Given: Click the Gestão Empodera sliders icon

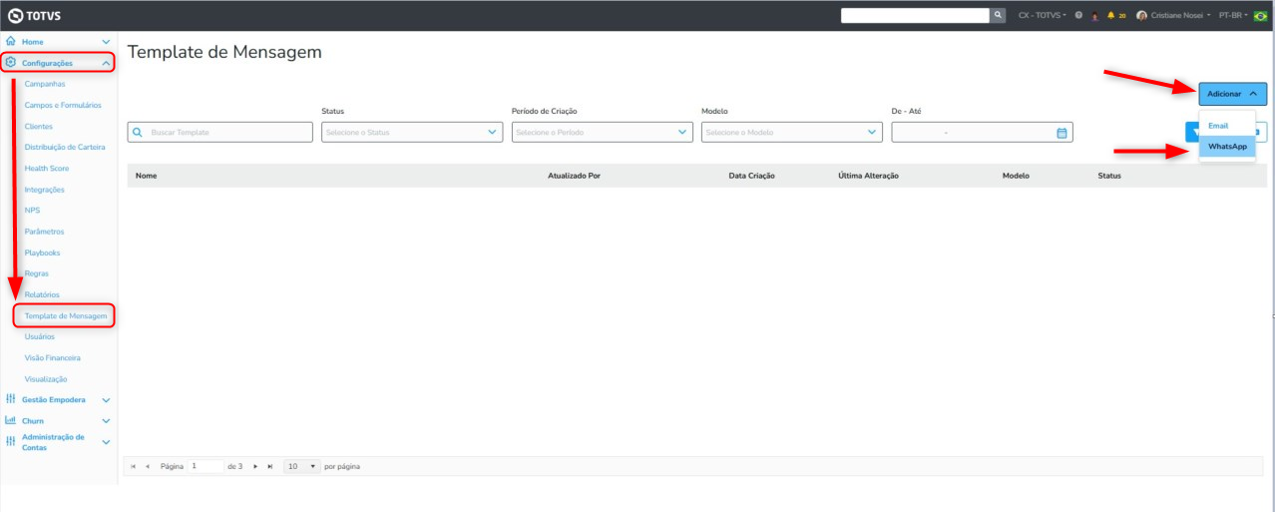Looking at the screenshot, I should coord(11,399).
